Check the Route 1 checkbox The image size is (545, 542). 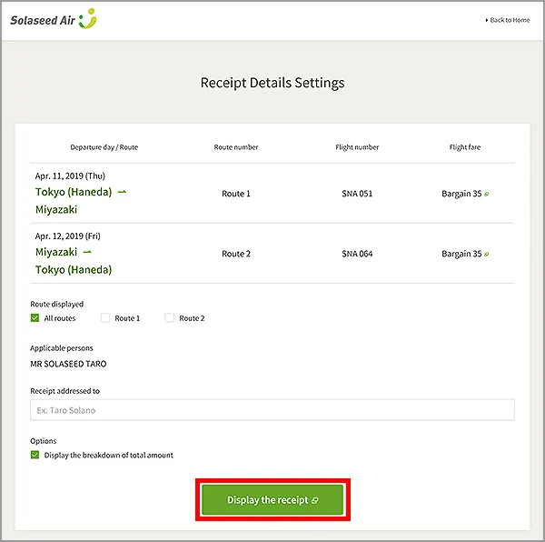point(105,318)
